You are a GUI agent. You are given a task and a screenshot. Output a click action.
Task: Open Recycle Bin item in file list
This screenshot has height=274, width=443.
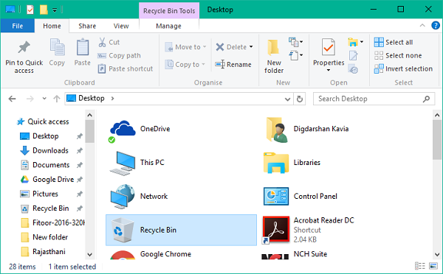[181, 230]
